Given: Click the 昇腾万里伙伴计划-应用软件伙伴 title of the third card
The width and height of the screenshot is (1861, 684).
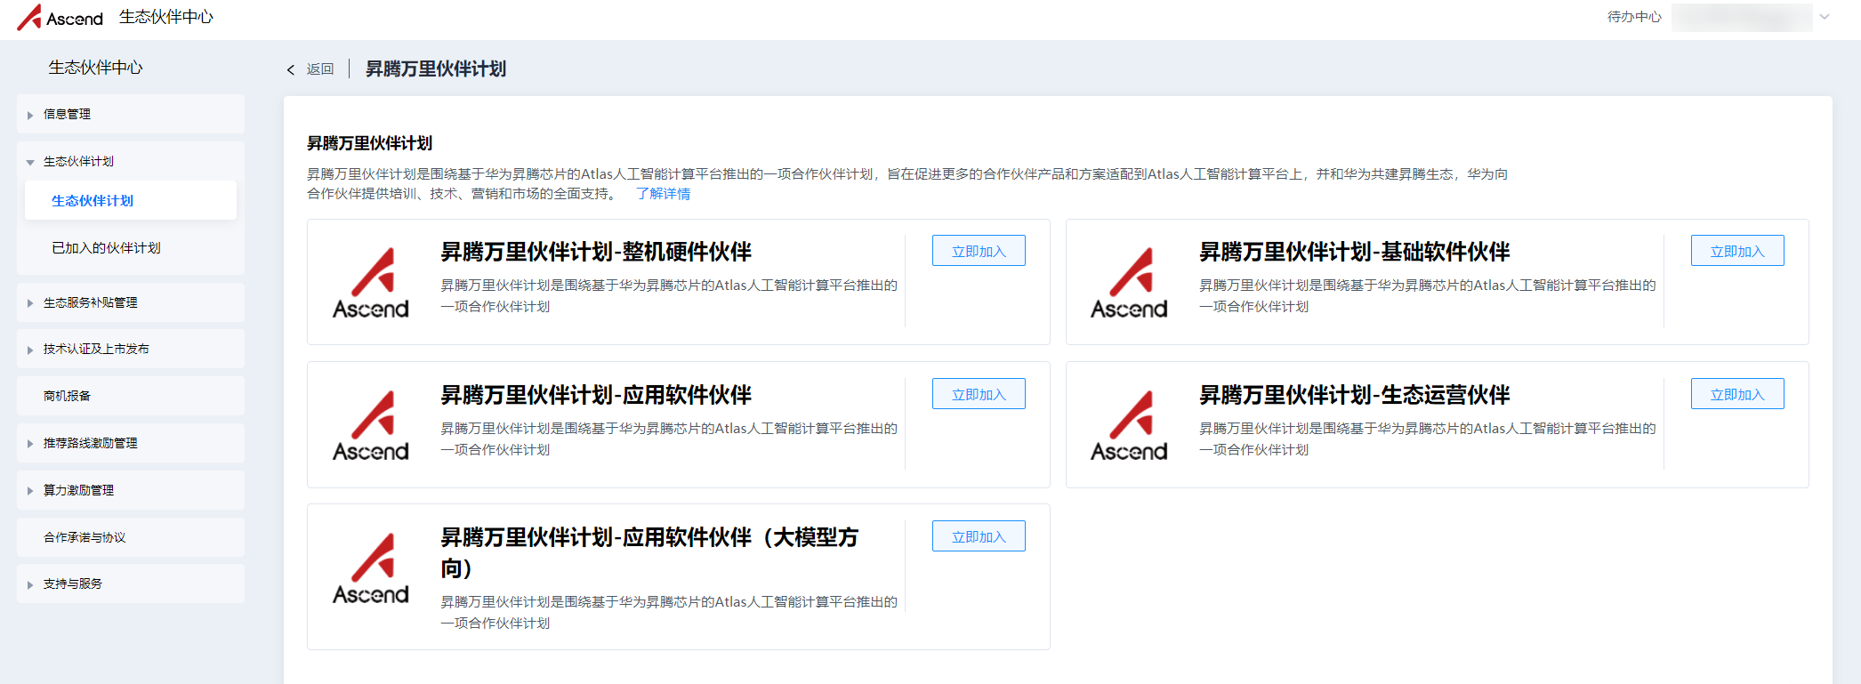Looking at the screenshot, I should 596,395.
